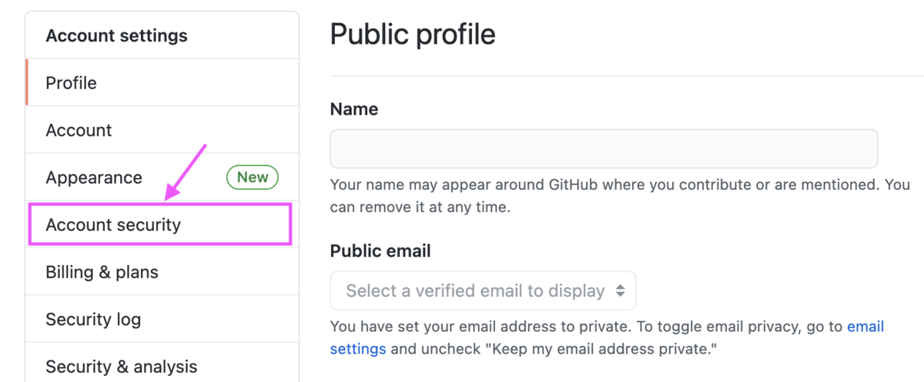
Task: Go to the Account menu item
Action: click(x=79, y=131)
